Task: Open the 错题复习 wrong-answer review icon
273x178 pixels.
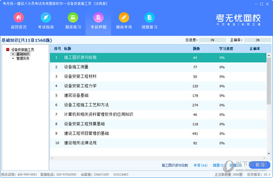Action: [x=149, y=17]
